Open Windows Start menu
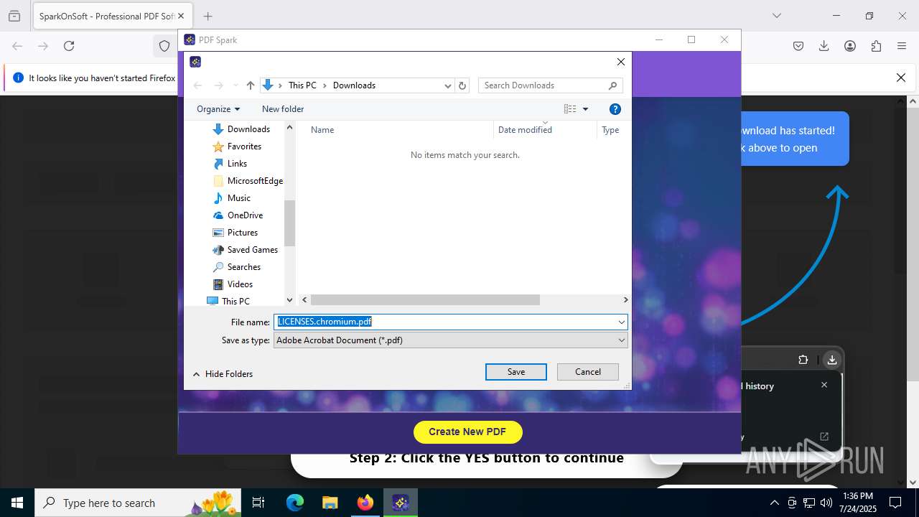This screenshot has width=919, height=517. tap(17, 503)
